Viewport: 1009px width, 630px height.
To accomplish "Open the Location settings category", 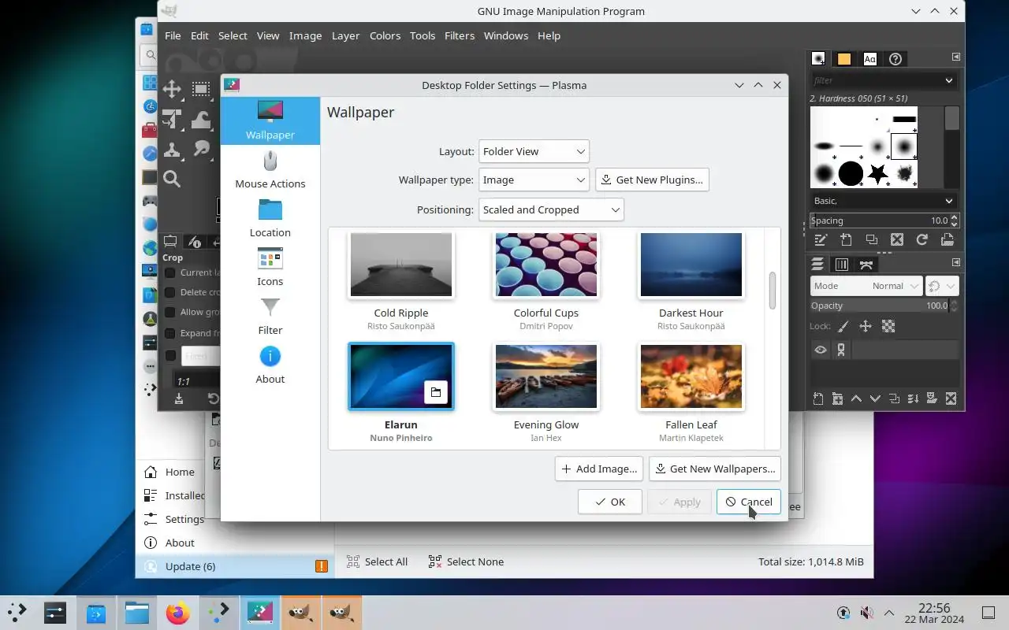I will 270,218.
